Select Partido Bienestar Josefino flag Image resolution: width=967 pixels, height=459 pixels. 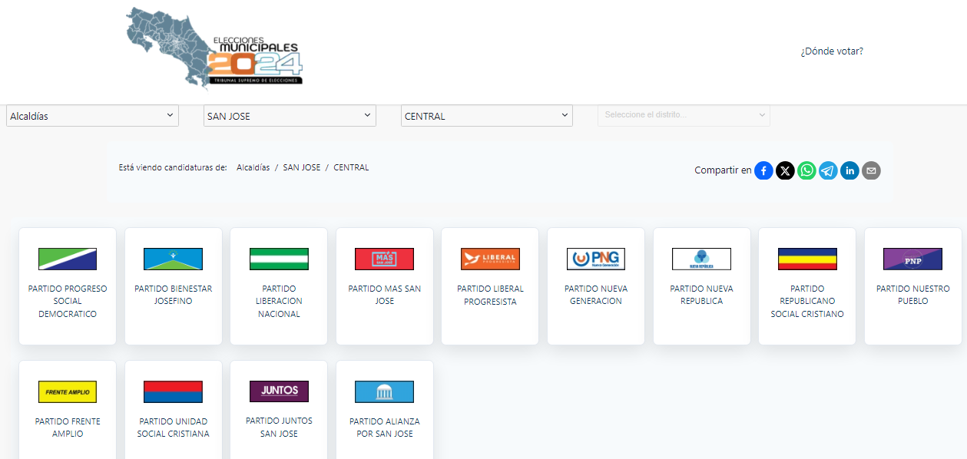pyautogui.click(x=173, y=259)
